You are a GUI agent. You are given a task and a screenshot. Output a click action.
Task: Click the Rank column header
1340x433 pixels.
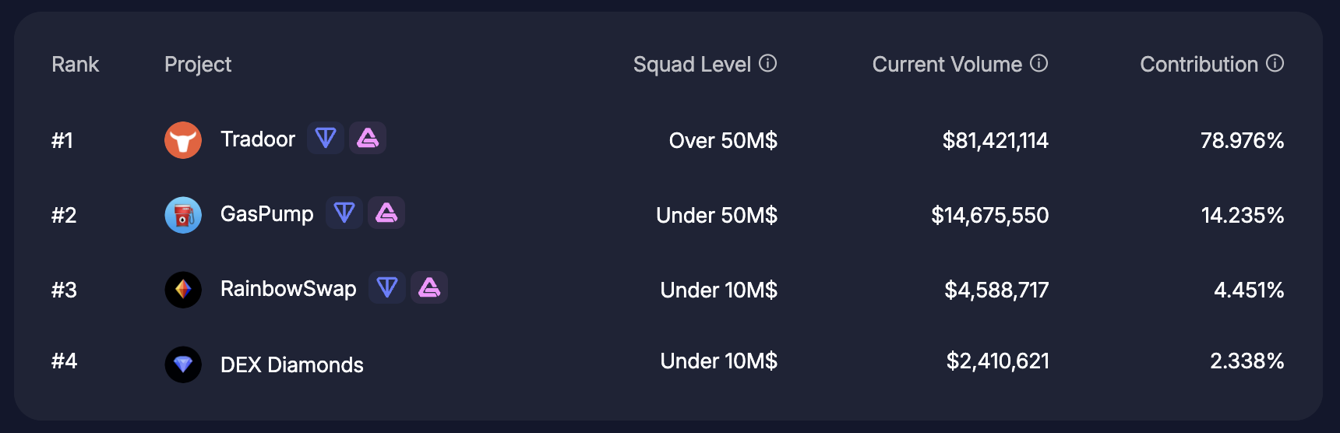click(76, 64)
